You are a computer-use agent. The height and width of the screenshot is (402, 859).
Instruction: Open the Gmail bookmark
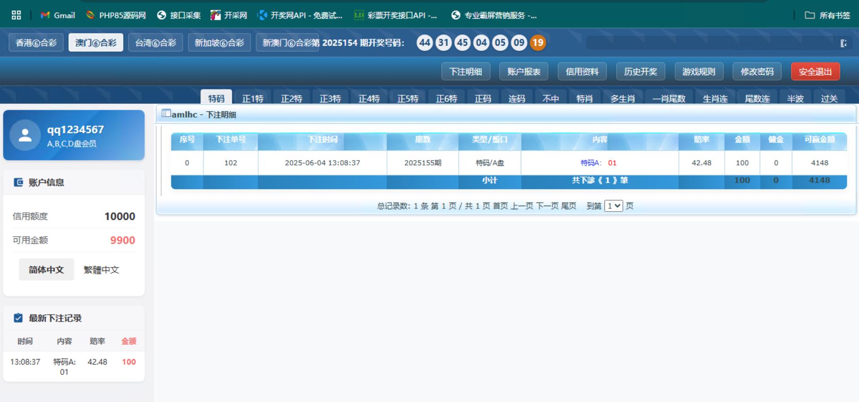point(58,15)
